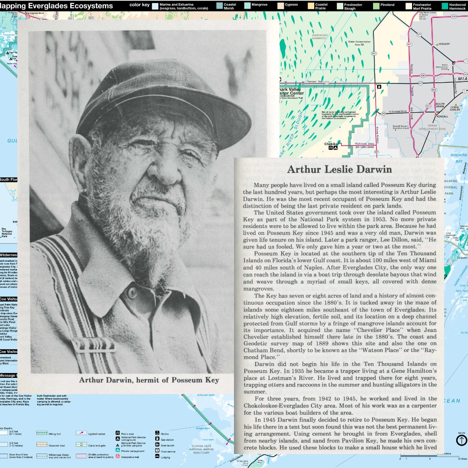This screenshot has height=468, width=468.
Task: Click the 'Arthur Leslie Darwin' article heading
Action: click(339, 169)
